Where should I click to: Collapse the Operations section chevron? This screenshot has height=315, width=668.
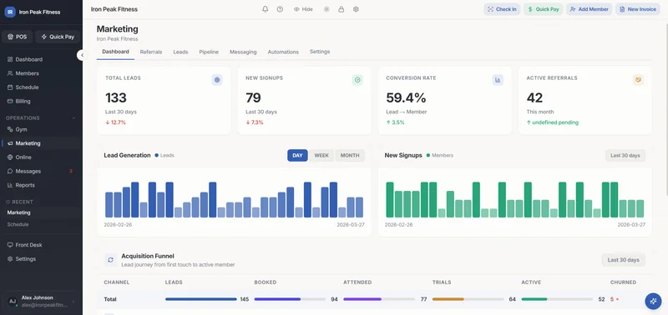73,117
